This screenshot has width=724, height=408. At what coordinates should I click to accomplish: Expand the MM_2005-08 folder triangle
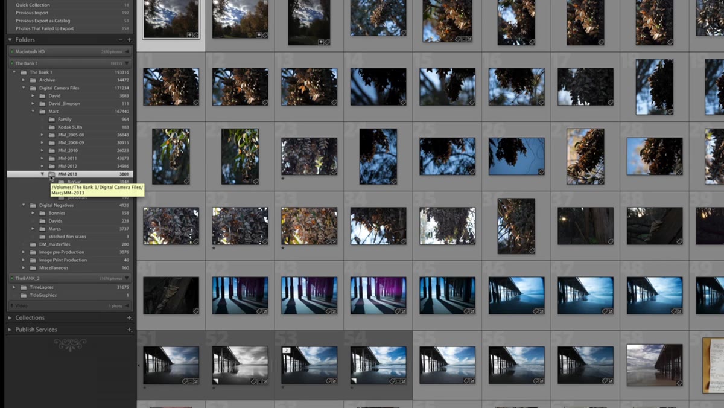[x=42, y=135]
